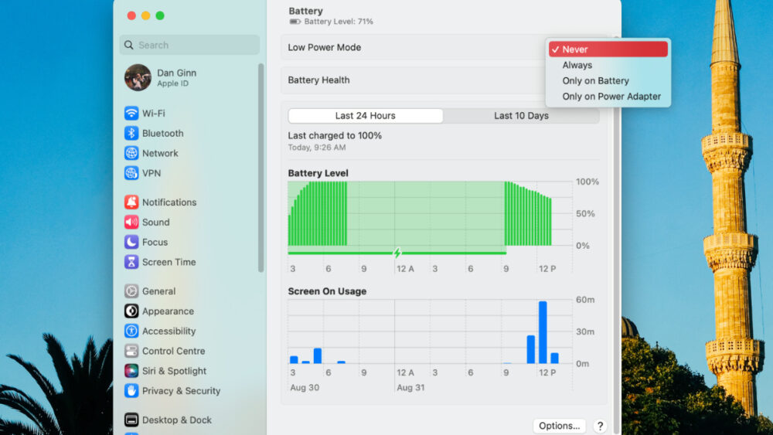The height and width of the screenshot is (435, 773).
Task: Click the Battery Level chart heading
Action: (318, 173)
